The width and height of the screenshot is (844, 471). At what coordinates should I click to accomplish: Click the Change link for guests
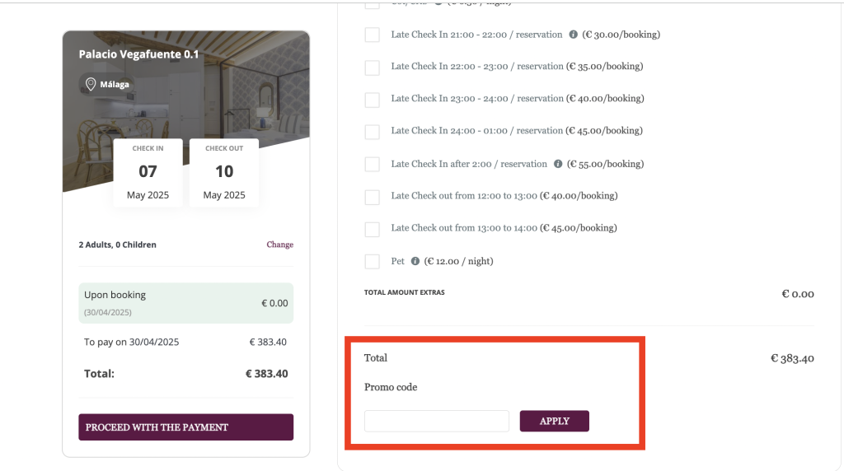pyautogui.click(x=279, y=245)
